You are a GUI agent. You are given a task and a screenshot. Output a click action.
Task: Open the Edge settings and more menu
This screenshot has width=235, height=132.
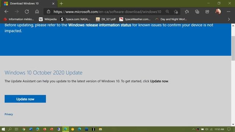coord(228,12)
